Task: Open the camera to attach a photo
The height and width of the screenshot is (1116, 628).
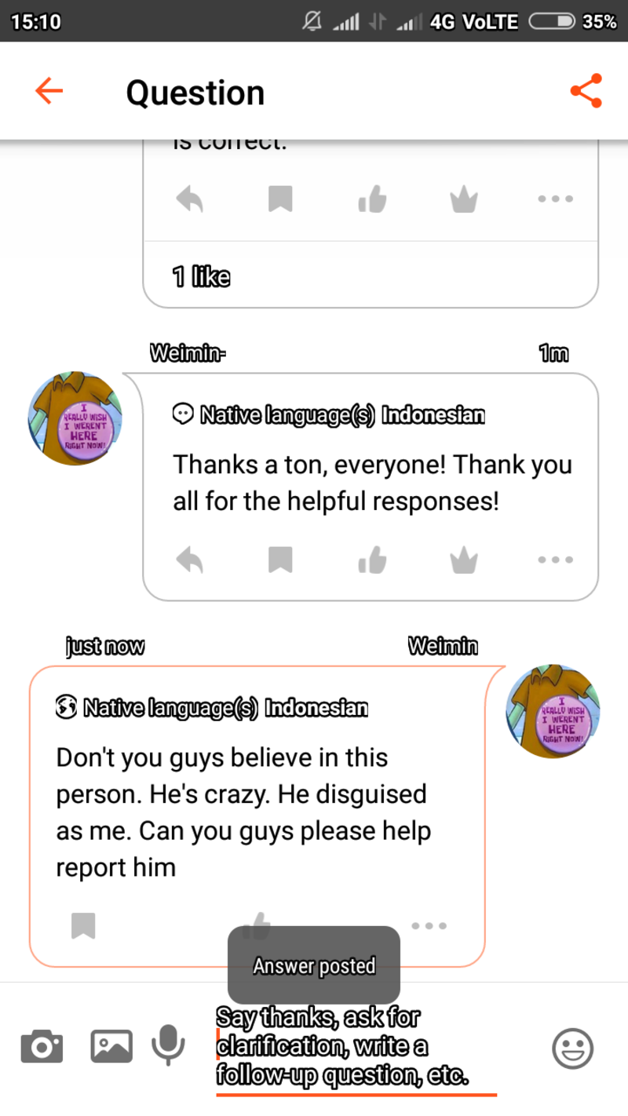Action: tap(41, 1047)
